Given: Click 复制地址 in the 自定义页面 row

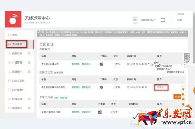Looking at the screenshot, I should click(76, 112).
